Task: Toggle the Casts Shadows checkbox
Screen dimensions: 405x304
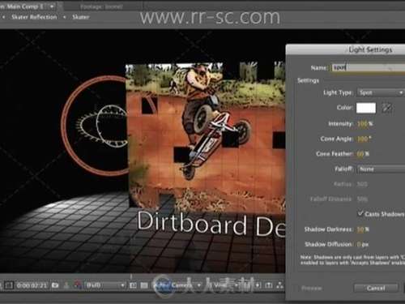Action: pyautogui.click(x=360, y=213)
